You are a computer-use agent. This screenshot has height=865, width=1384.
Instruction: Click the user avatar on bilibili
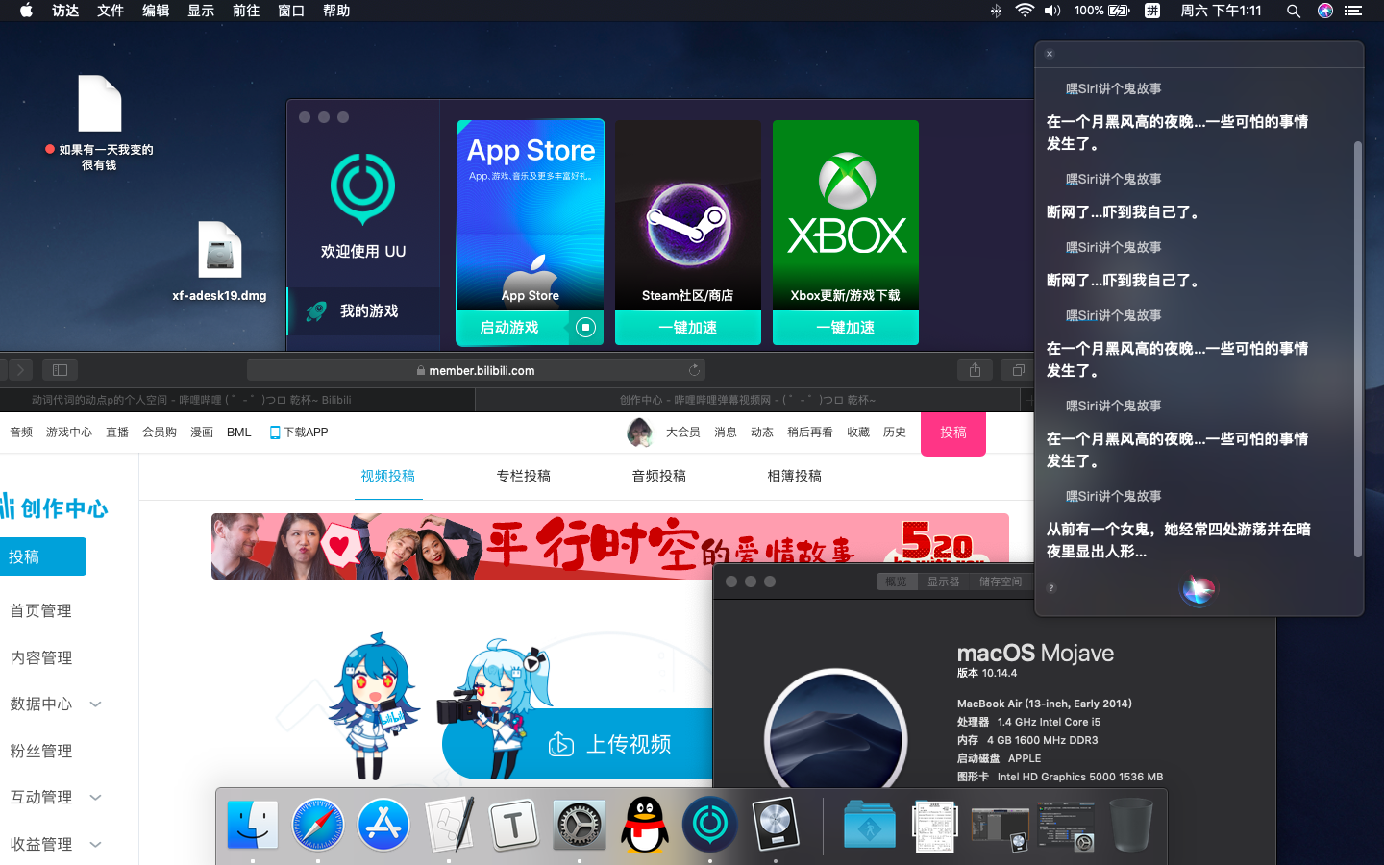pyautogui.click(x=639, y=432)
